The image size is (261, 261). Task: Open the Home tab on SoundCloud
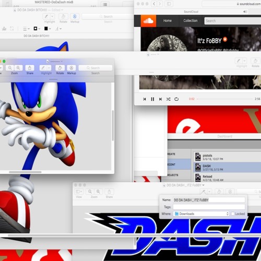coord(168,21)
